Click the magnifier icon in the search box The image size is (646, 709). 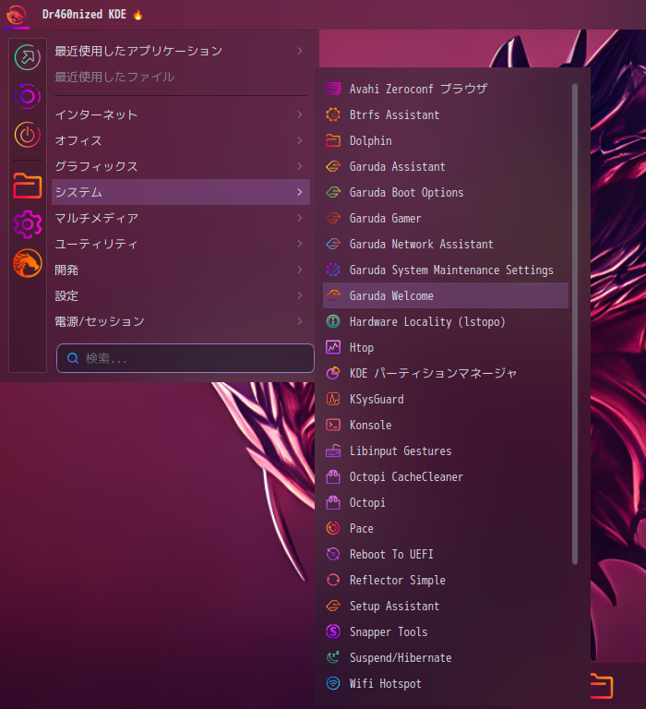[73, 358]
